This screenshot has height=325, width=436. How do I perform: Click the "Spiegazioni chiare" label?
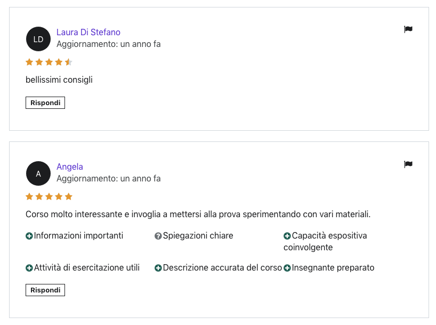[x=198, y=236]
